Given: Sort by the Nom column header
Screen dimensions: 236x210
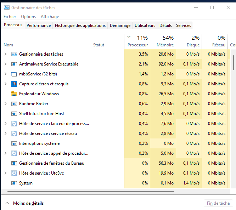Looking at the screenshot, I should [46, 42].
